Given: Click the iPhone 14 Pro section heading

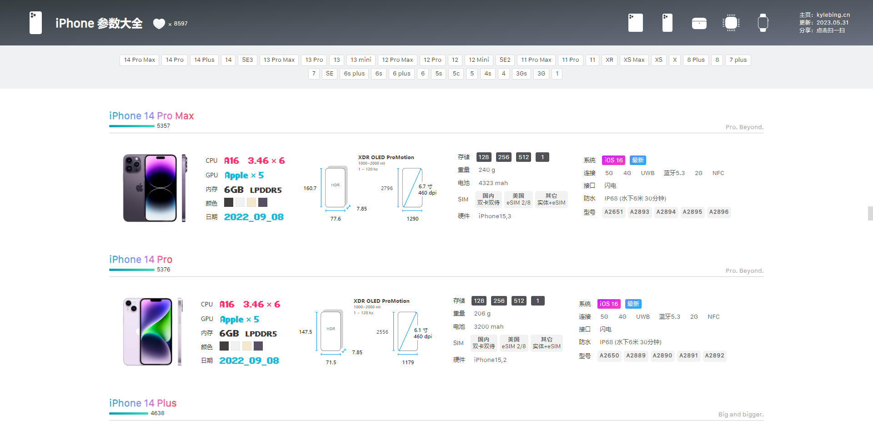Looking at the screenshot, I should [x=140, y=260].
